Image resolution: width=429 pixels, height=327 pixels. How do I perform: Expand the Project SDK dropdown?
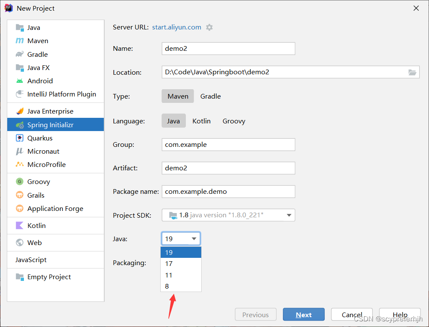click(x=289, y=215)
